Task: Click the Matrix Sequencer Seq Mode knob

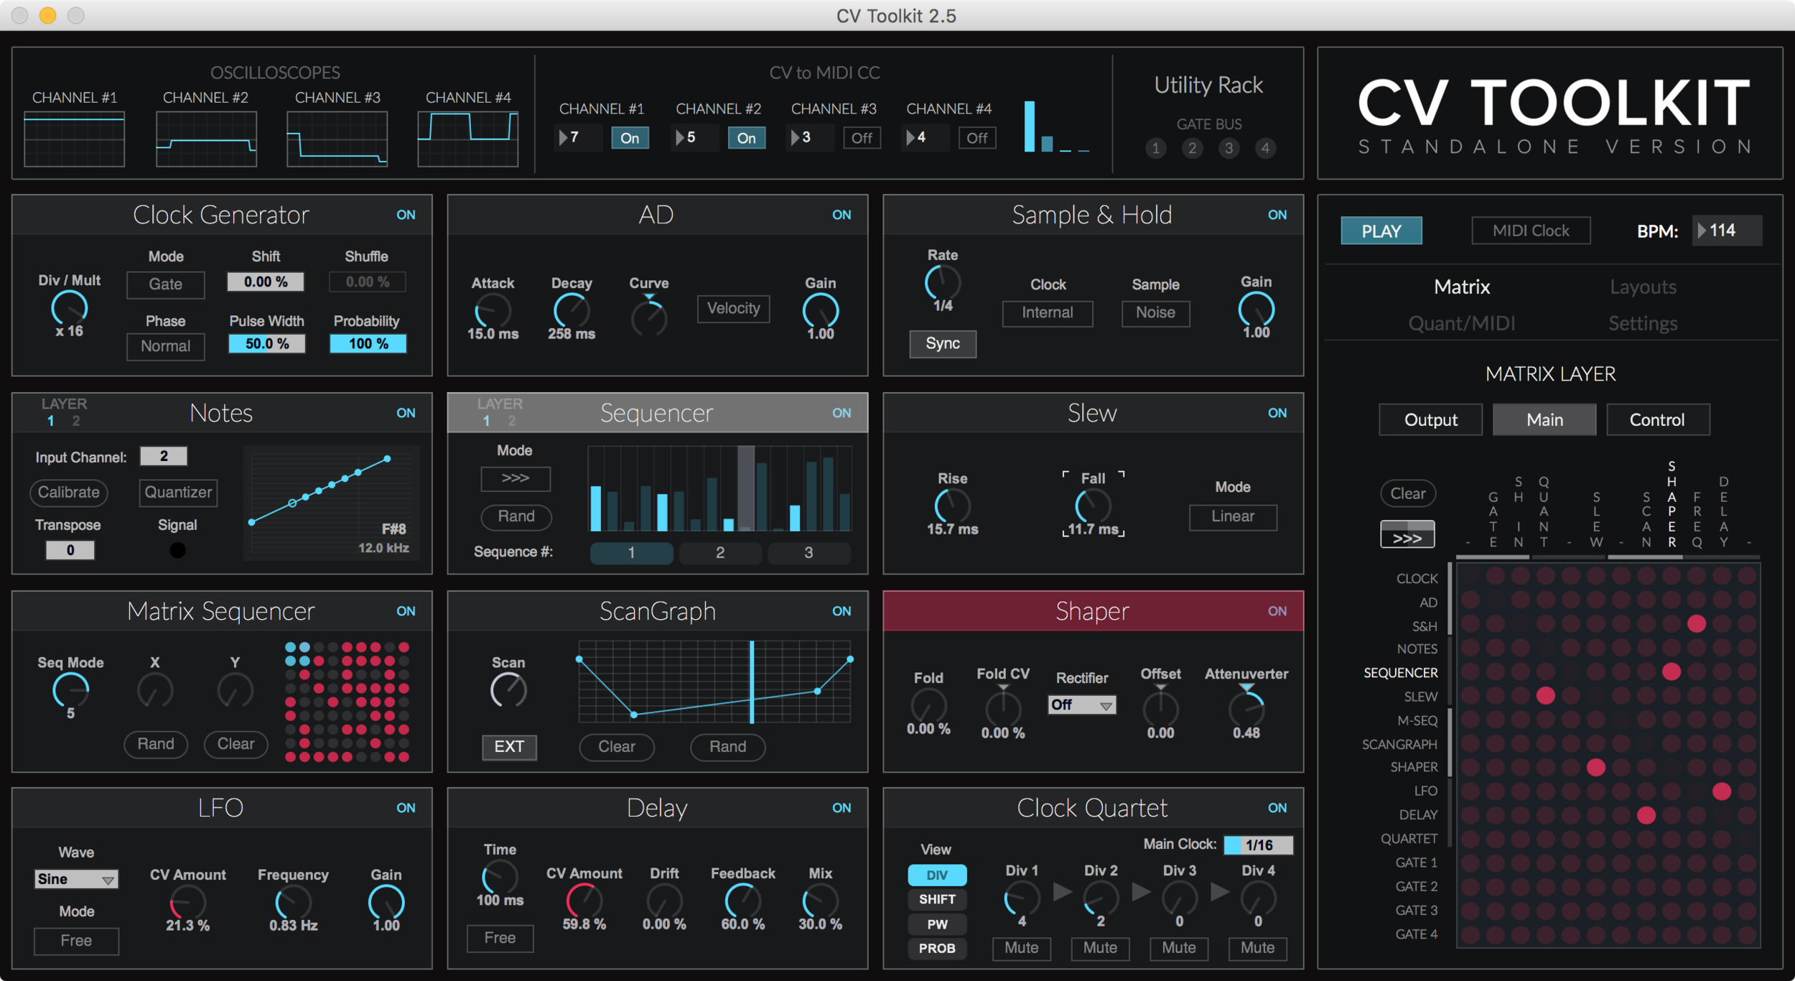Action: click(x=70, y=691)
